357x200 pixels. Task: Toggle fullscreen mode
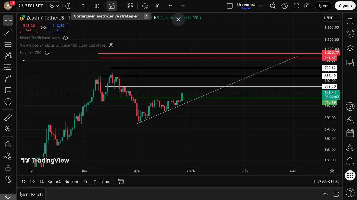[296, 6]
